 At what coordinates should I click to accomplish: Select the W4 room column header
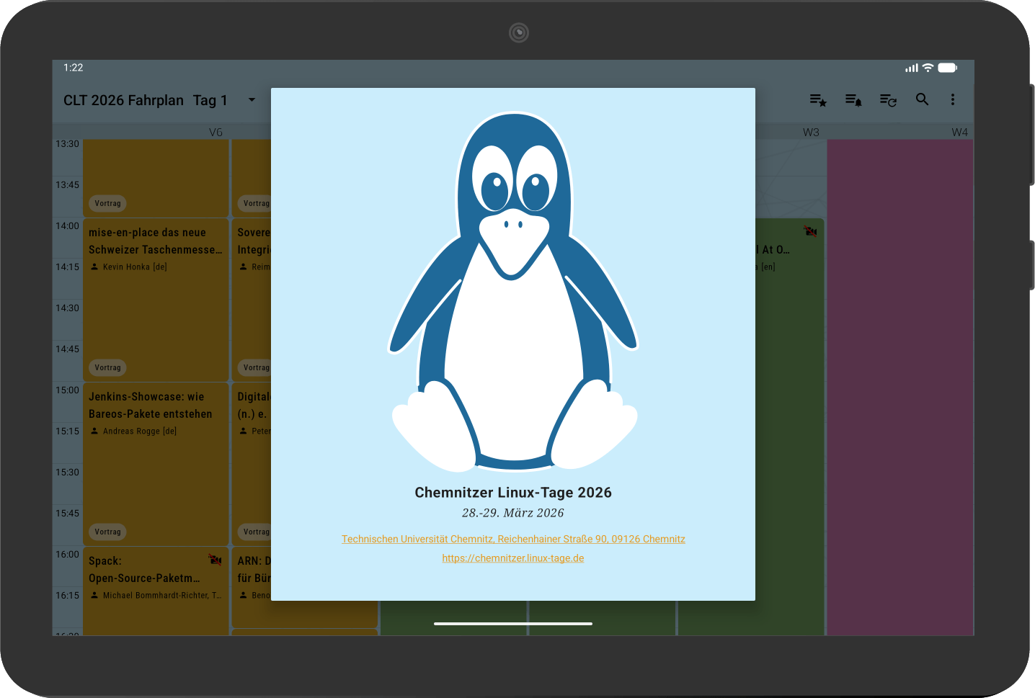tap(959, 132)
